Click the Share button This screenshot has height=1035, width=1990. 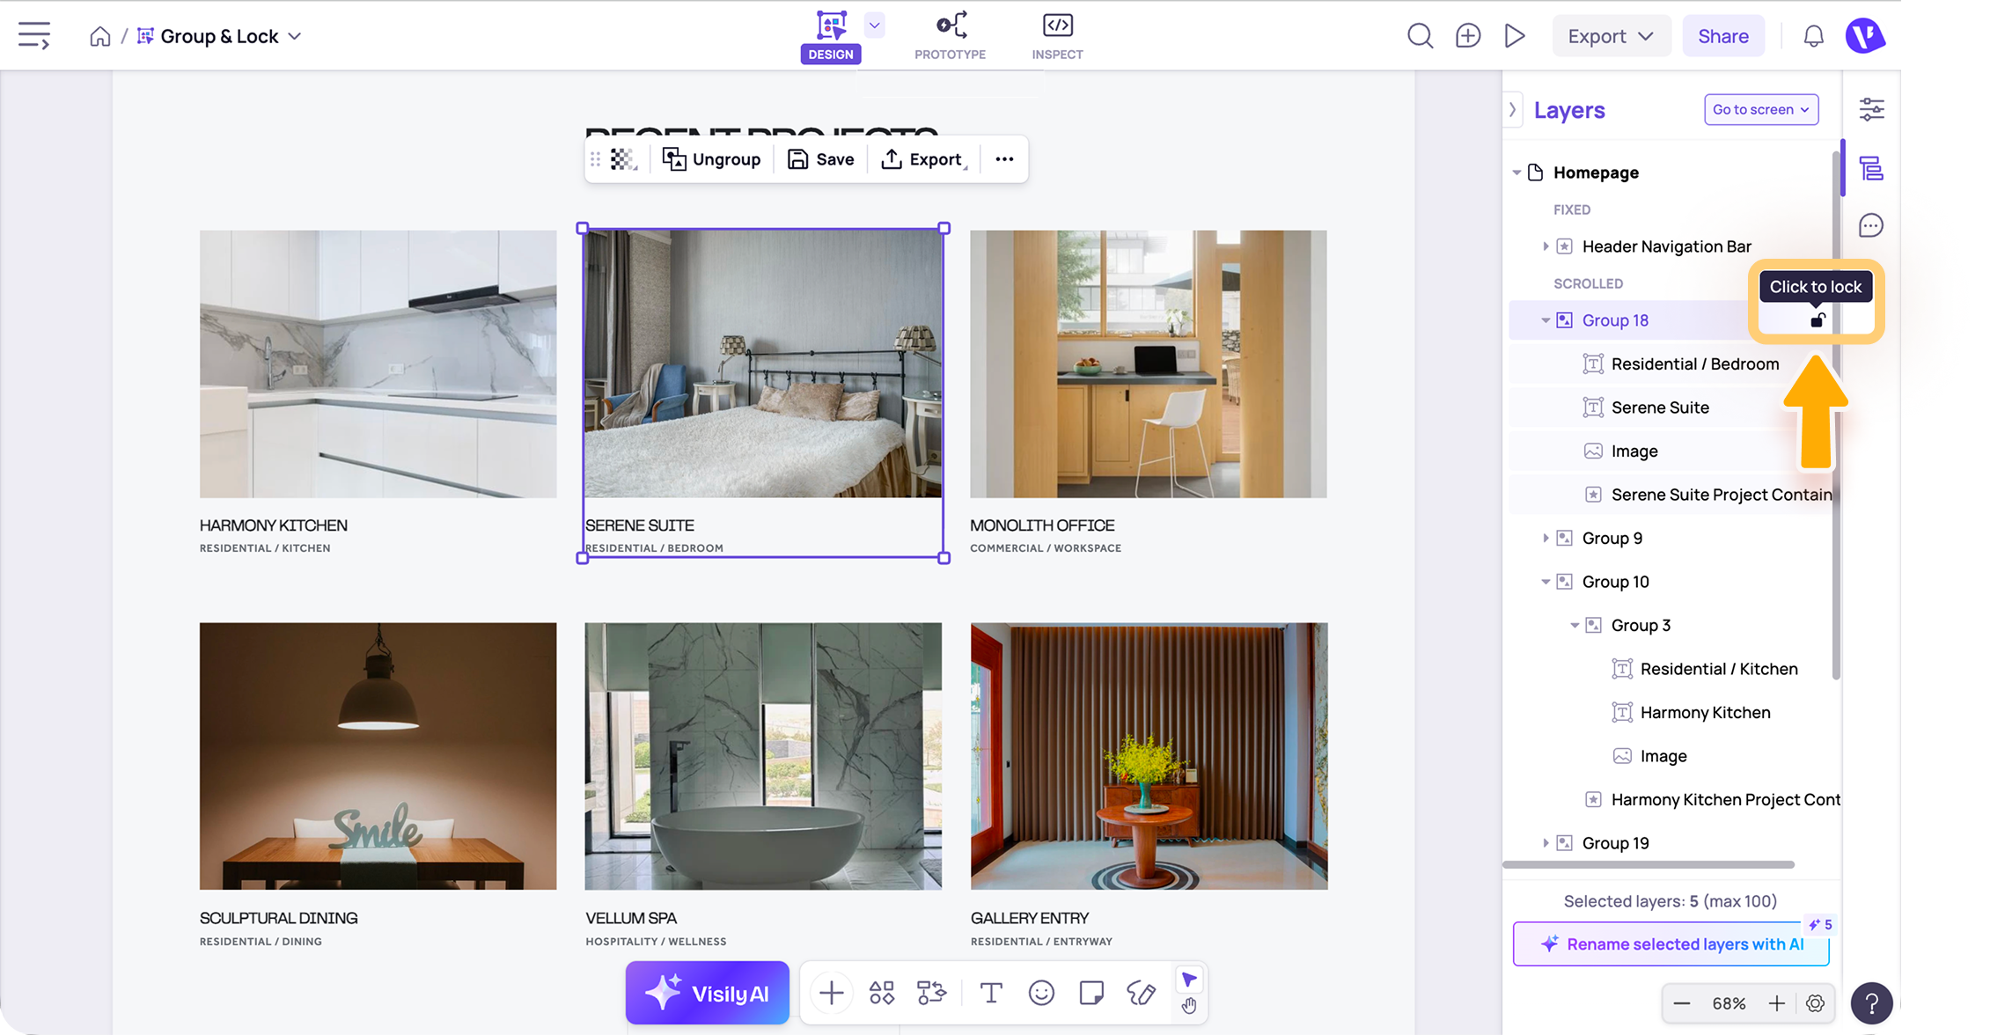pos(1722,36)
